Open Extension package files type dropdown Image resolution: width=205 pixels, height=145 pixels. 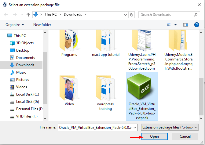[x=170, y=127]
